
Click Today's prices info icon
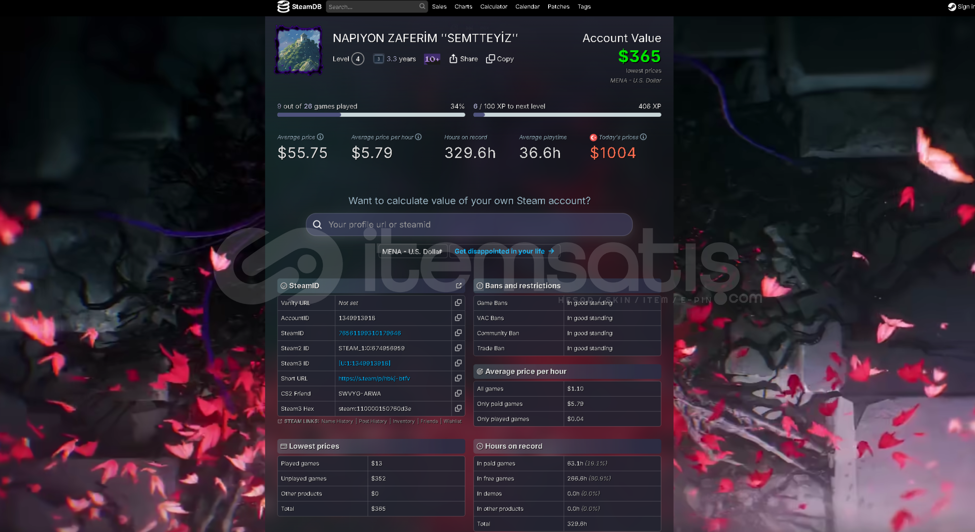coord(643,137)
